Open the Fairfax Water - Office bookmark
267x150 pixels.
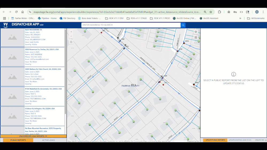[x=23, y=18]
